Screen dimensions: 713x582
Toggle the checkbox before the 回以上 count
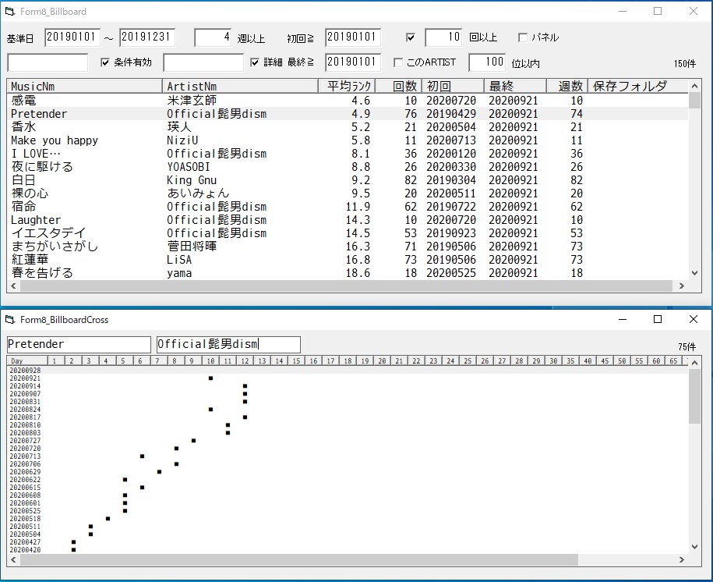[410, 37]
